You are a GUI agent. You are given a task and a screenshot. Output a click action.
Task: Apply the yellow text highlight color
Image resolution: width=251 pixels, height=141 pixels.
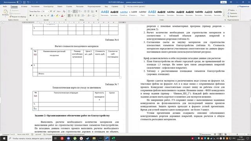pos(57,16)
